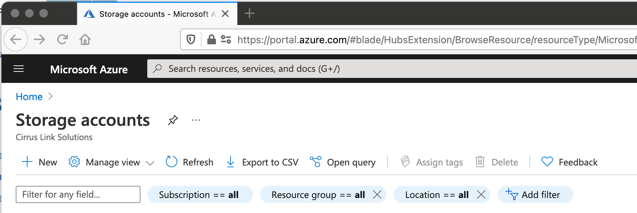Navigate to Home breadcrumb link
The width and height of the screenshot is (637, 213).
pos(29,97)
